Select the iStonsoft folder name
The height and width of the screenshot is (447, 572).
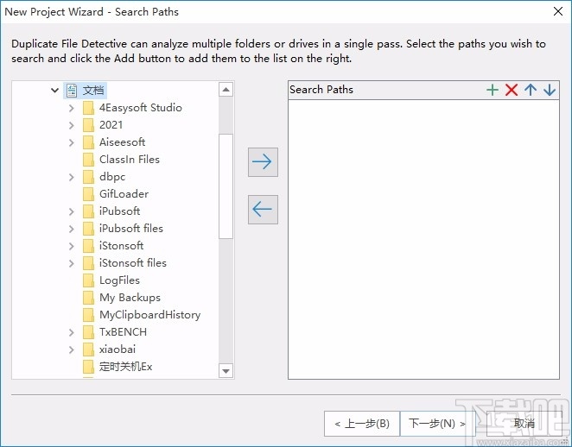tap(122, 246)
